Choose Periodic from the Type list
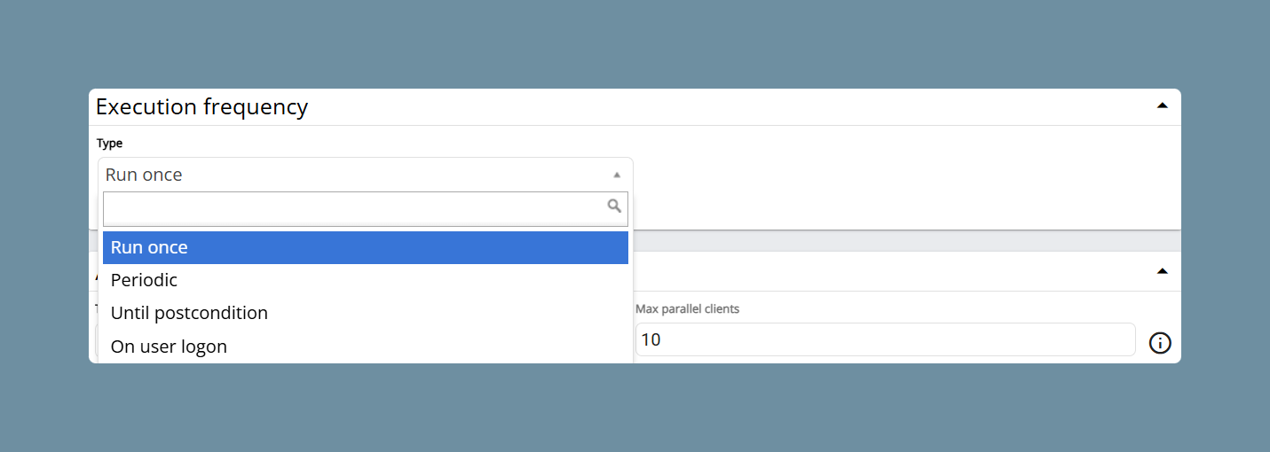Screen dimensions: 1270x452 tap(366, 280)
